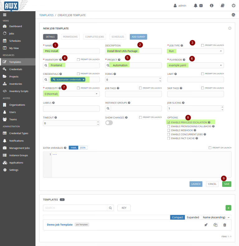
Task: Switch to the Completed Jobs tab
Action: pos(95,37)
